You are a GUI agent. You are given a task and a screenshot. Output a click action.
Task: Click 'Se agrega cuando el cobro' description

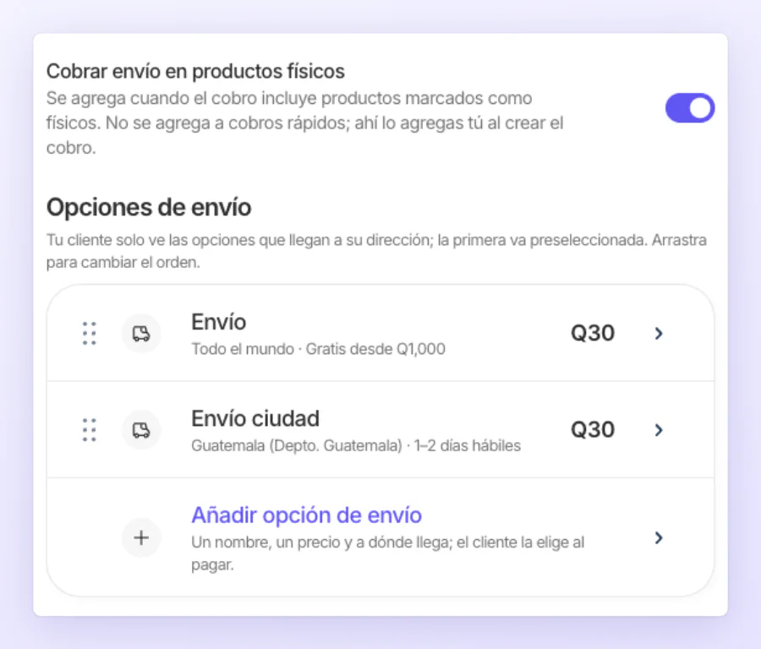pyautogui.click(x=304, y=123)
